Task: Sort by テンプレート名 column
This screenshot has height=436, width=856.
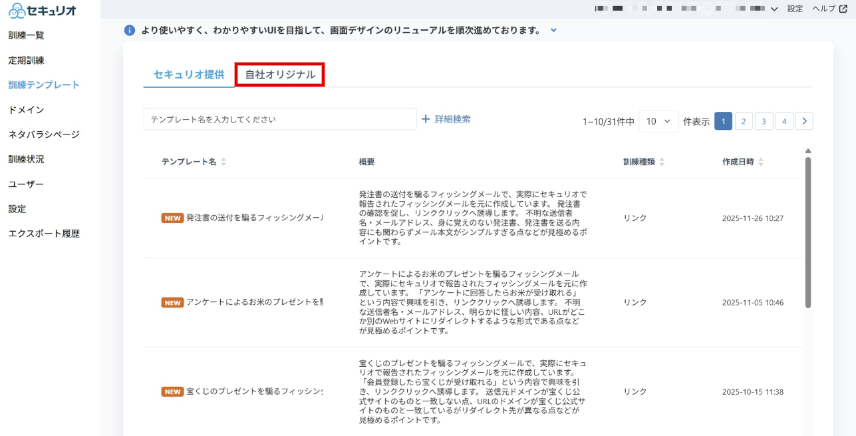Action: 194,162
